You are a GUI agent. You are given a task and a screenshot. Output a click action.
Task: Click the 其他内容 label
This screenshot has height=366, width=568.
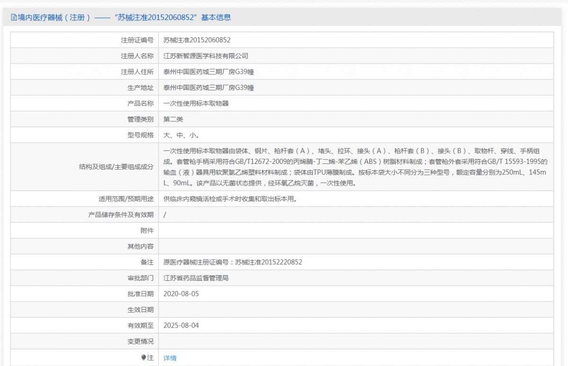(141, 246)
